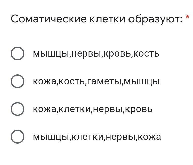Click the answer text 'кожа,кость,гаметы,мышцы'
193x165 pixels.
tap(96, 81)
